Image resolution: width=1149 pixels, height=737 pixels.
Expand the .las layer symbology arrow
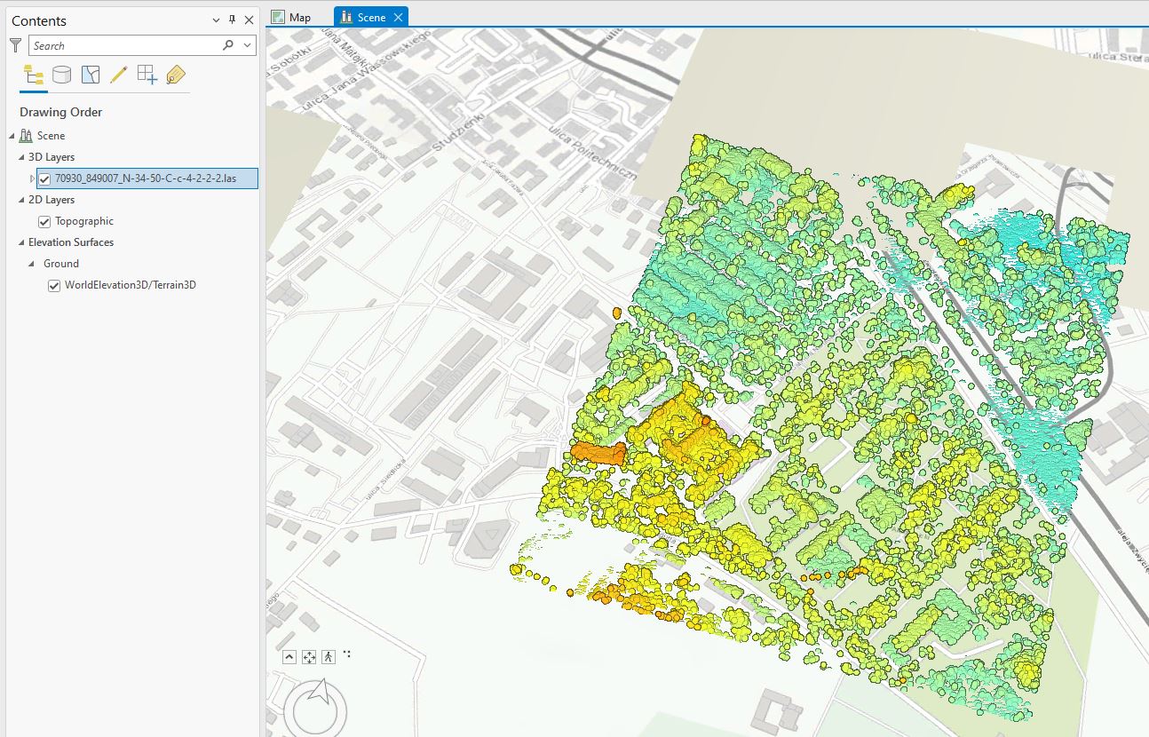click(33, 178)
